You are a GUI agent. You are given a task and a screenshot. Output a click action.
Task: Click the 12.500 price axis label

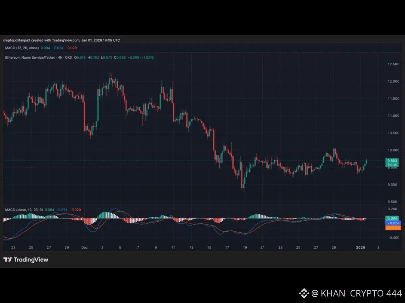[x=393, y=64]
